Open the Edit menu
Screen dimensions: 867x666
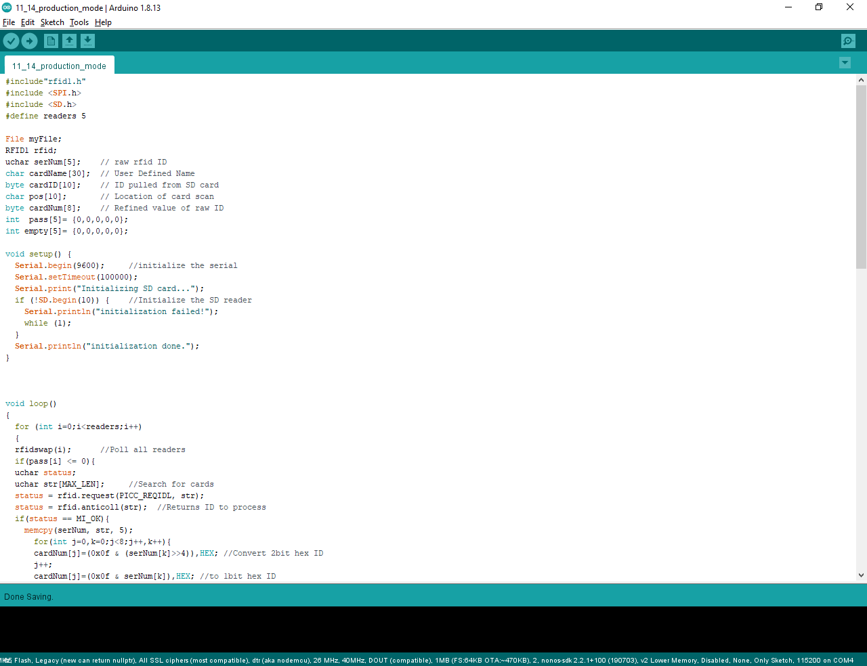pos(28,22)
